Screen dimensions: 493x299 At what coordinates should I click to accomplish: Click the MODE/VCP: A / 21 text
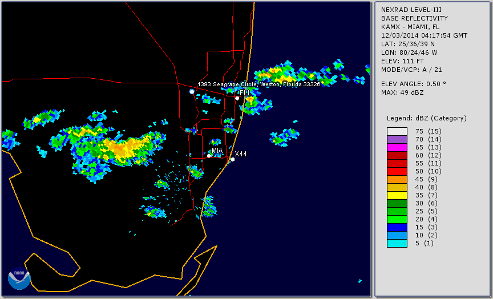[411, 70]
